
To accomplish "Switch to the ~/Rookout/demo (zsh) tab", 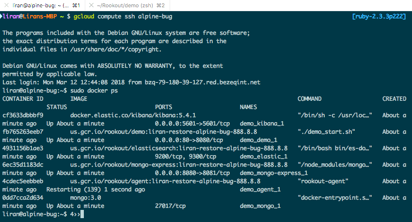I will coord(130,5).
